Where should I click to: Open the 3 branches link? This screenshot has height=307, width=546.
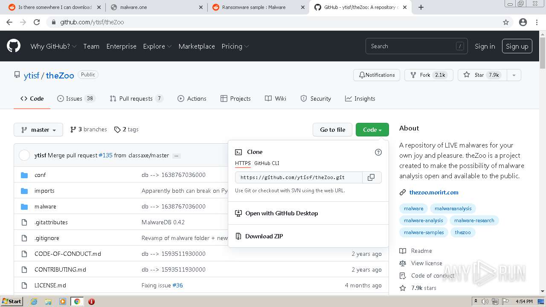[88, 130]
